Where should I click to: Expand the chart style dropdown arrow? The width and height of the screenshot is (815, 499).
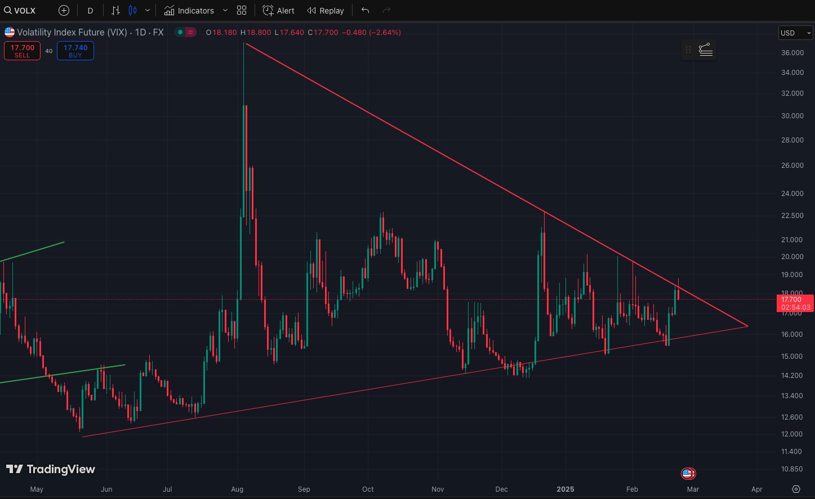pos(148,11)
